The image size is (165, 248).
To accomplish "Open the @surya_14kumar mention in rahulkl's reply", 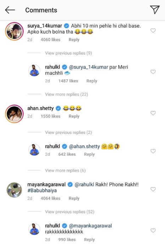I will tap(89, 67).
